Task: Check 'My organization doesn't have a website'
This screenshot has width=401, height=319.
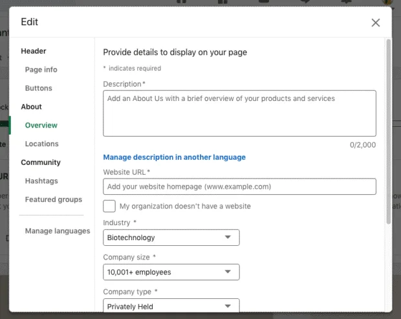Action: coord(109,206)
